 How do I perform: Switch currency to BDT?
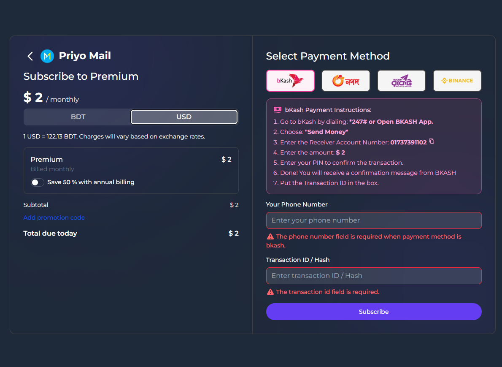coord(78,117)
